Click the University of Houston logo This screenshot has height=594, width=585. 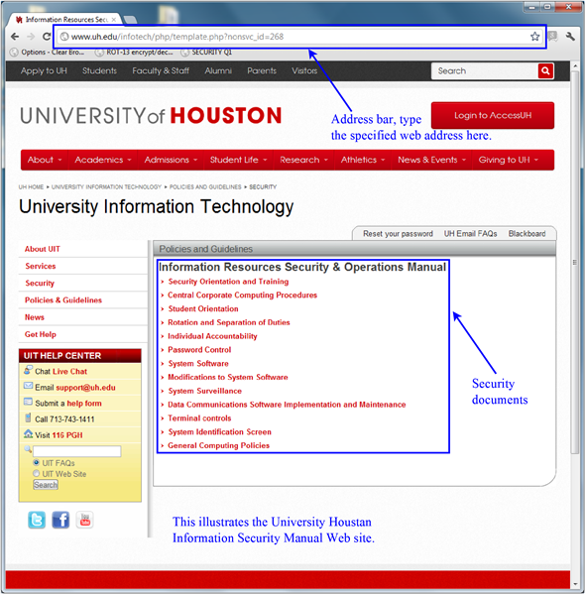(151, 116)
